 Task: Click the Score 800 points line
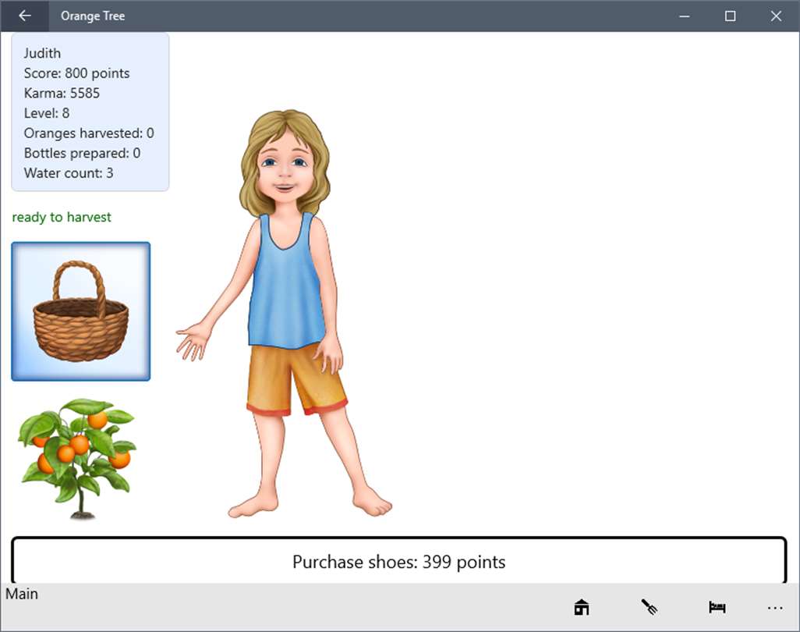click(x=76, y=73)
